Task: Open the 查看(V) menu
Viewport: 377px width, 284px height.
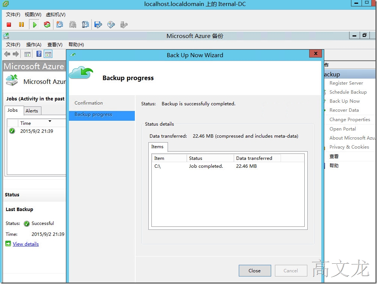Action: click(55, 45)
